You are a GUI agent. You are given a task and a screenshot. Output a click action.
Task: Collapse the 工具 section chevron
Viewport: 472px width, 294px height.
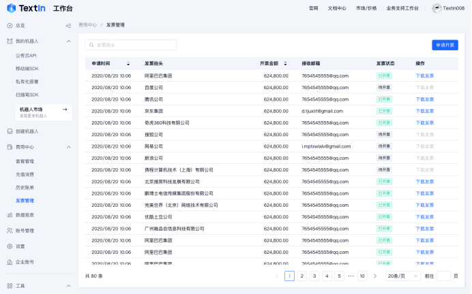pos(69,286)
